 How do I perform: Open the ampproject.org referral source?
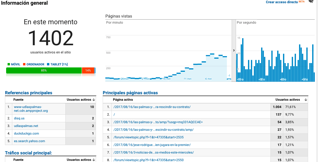point(31,109)
